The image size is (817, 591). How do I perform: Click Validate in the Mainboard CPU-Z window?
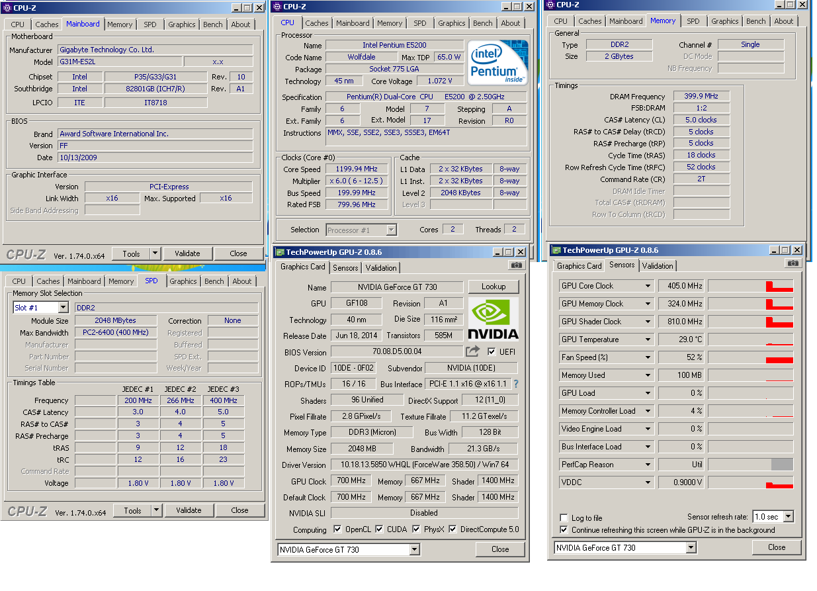click(187, 253)
